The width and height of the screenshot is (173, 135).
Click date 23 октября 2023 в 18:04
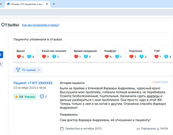tap(30, 88)
